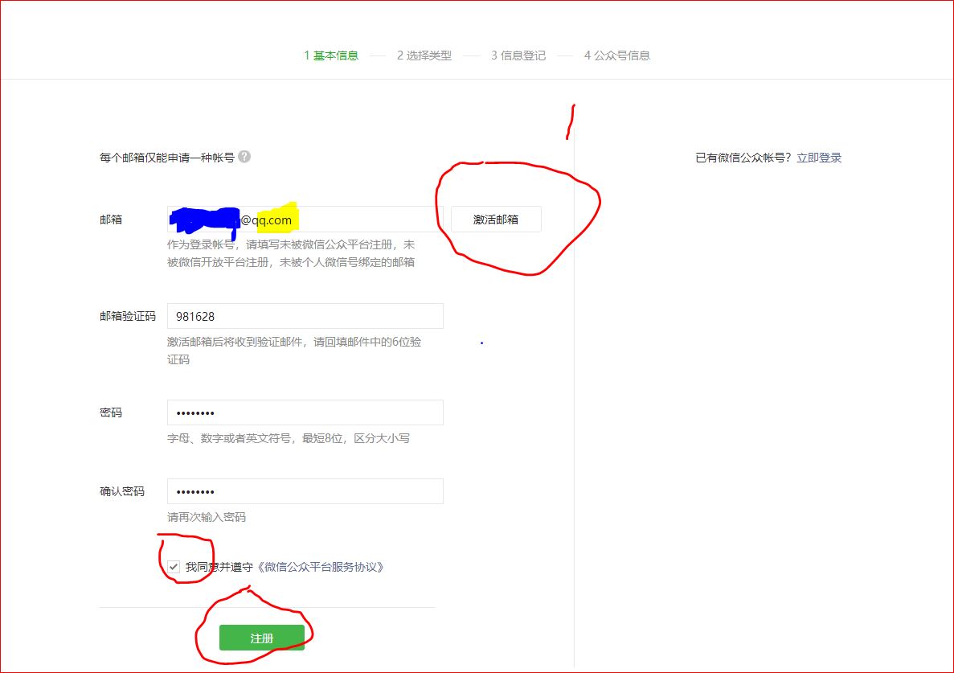Click into the 密码 password field

point(305,412)
